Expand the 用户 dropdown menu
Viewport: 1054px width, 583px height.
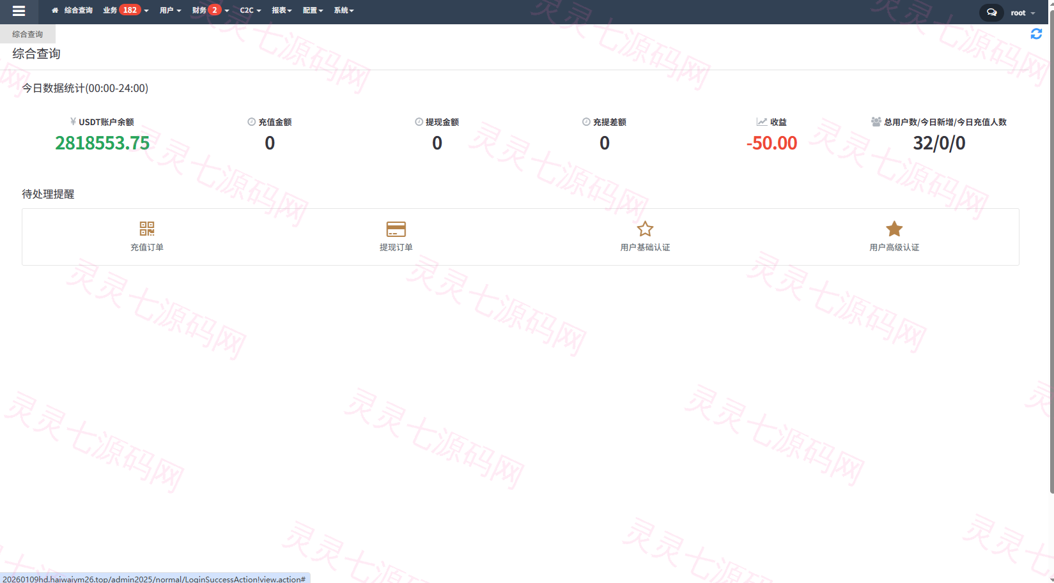[x=170, y=10]
